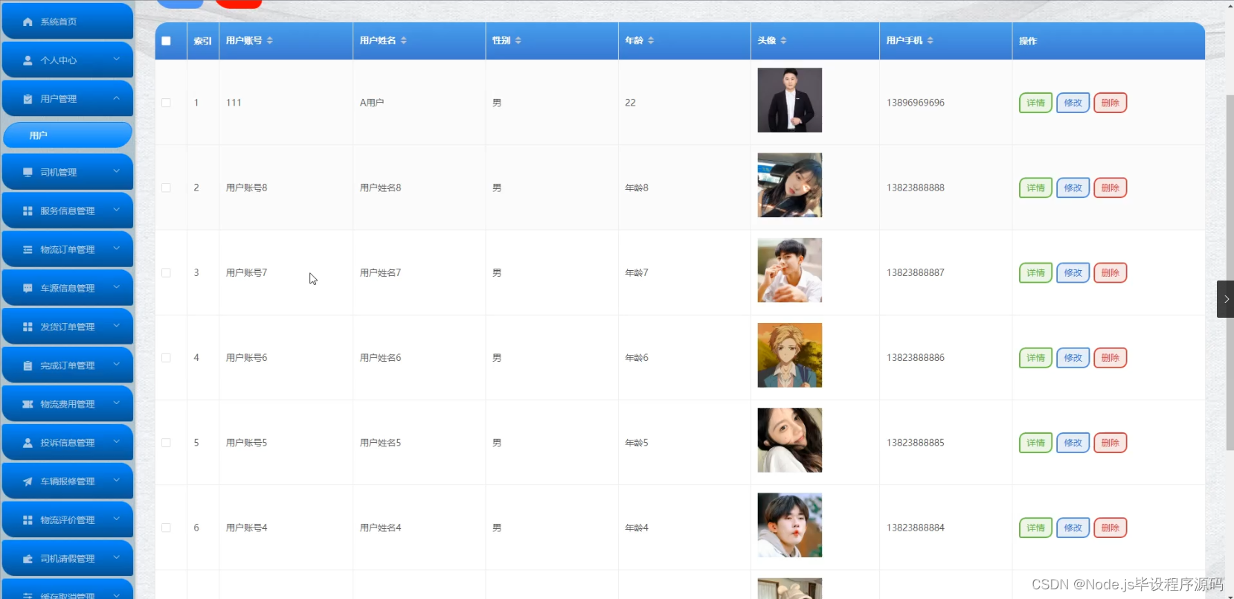
Task: Toggle the select-all checkbox in table header
Action: coord(166,41)
